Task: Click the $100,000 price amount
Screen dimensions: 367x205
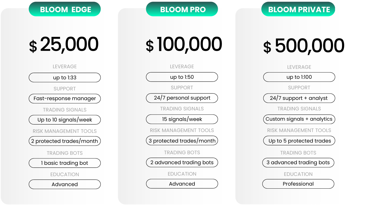Action: (184, 45)
